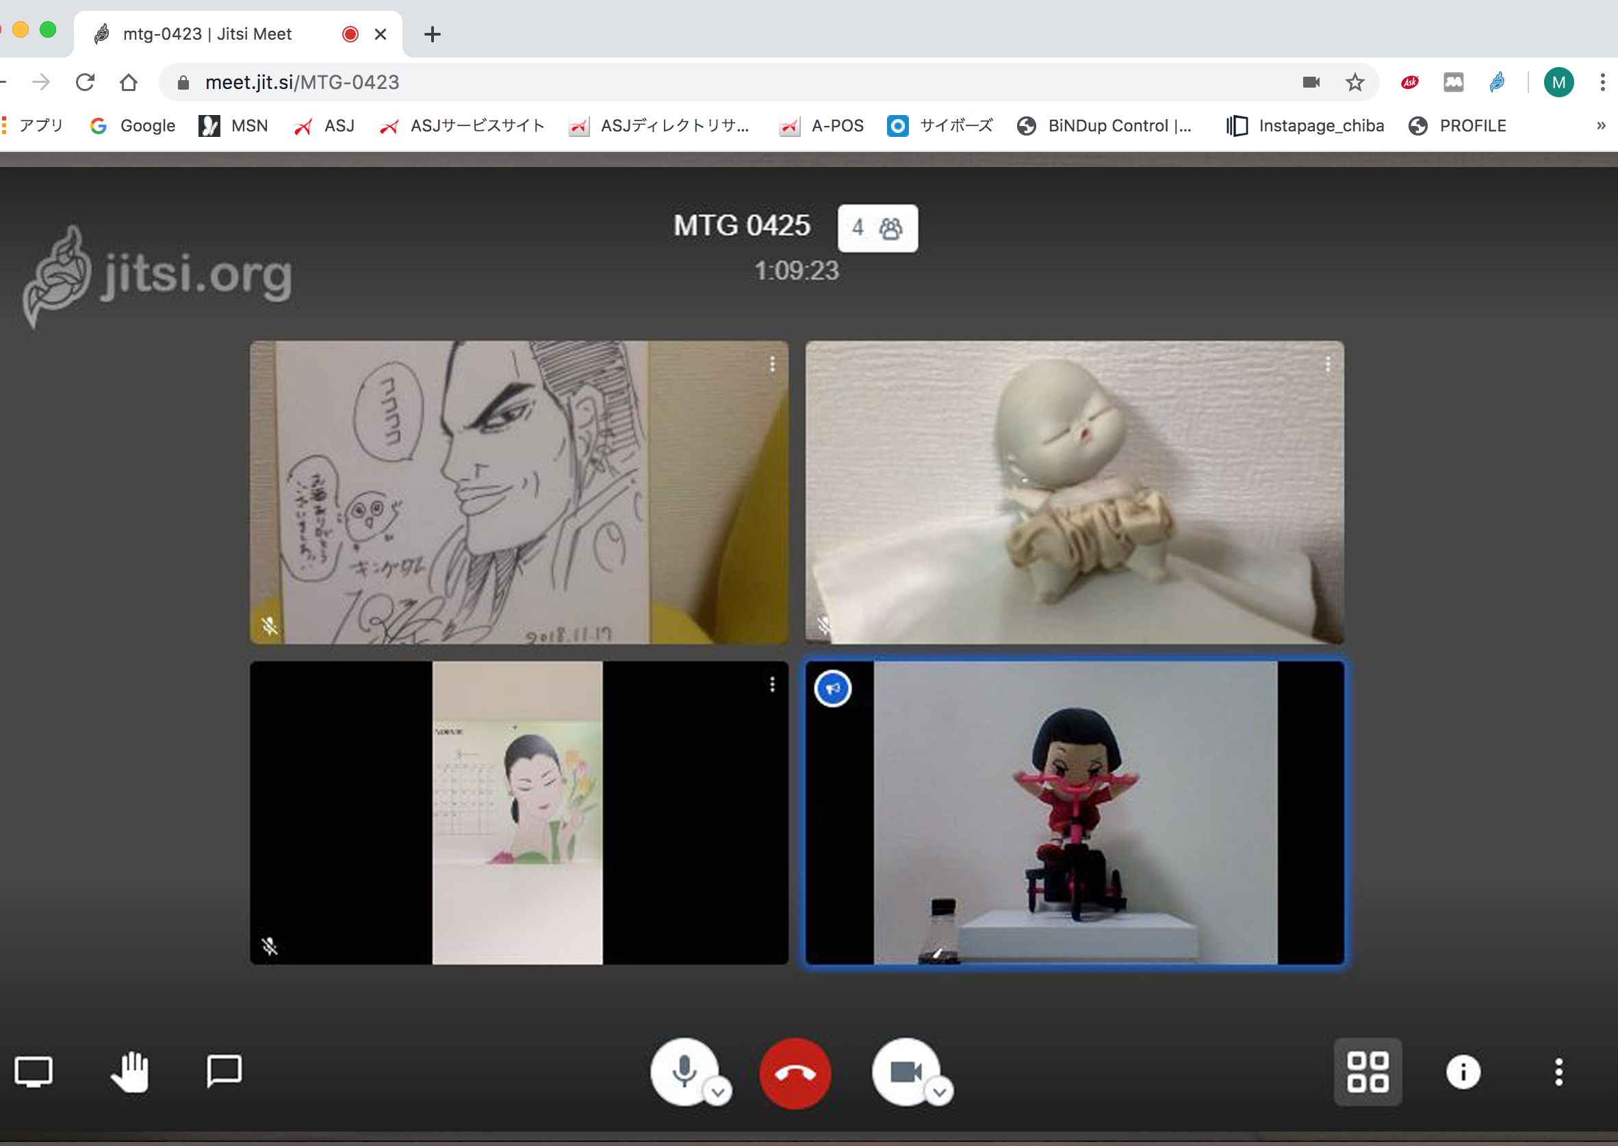Open options menu on calendar illustration tile
The width and height of the screenshot is (1618, 1146).
click(x=773, y=684)
